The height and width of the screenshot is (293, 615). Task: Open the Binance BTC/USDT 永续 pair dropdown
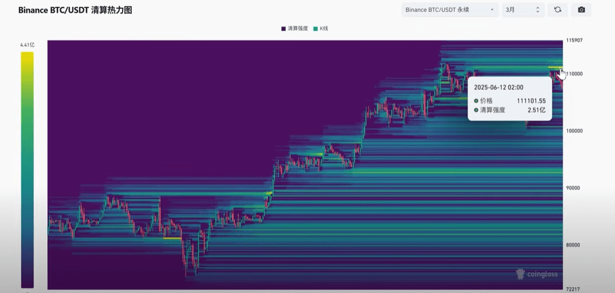pyautogui.click(x=450, y=10)
